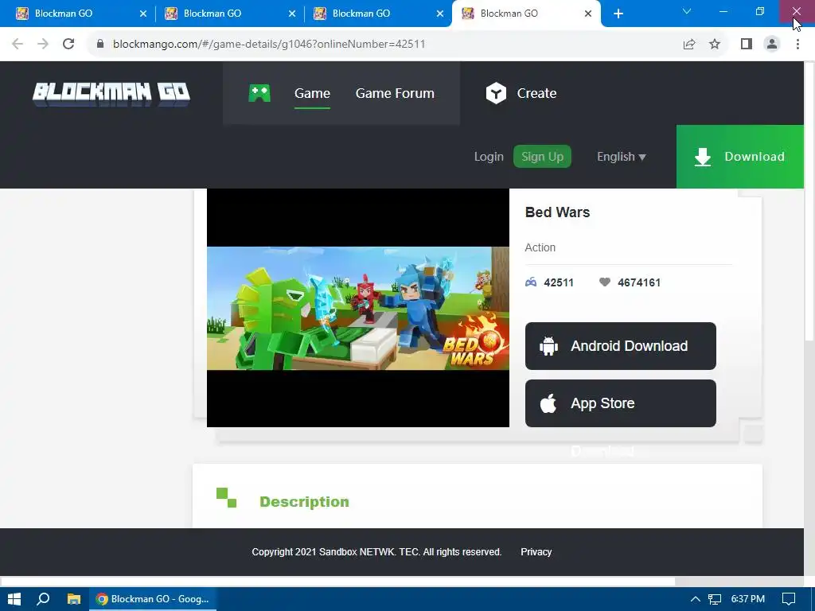Screen dimensions: 815x611
Task: Reload the page with the refresh icon
Action: 68,44
